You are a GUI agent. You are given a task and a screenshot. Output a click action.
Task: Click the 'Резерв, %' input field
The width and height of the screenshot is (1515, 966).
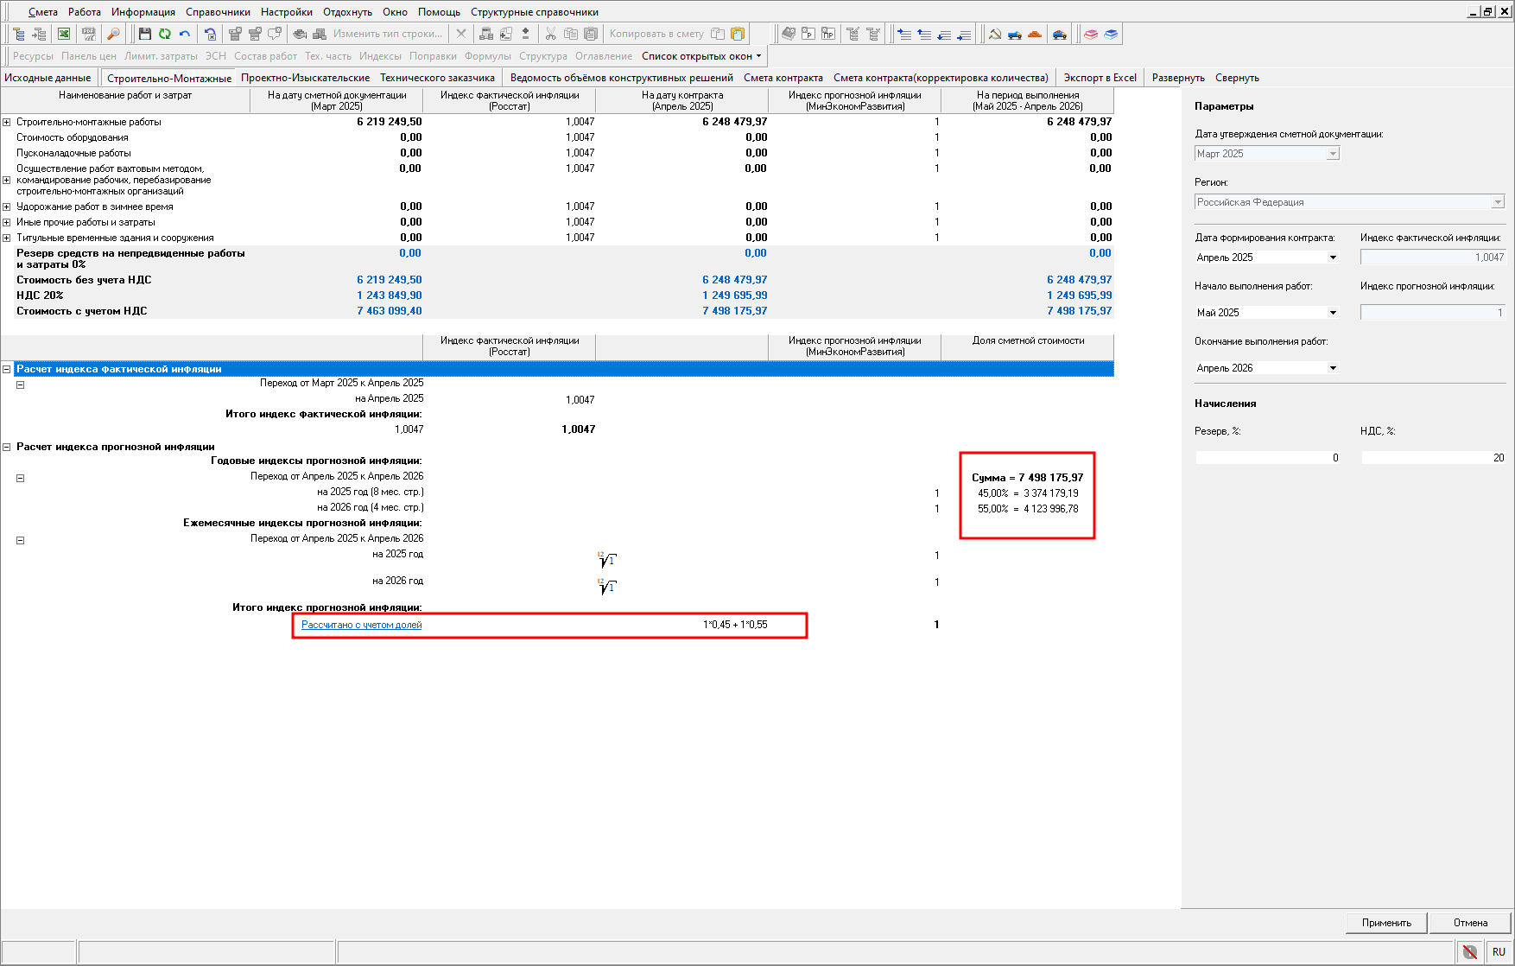[1267, 458]
